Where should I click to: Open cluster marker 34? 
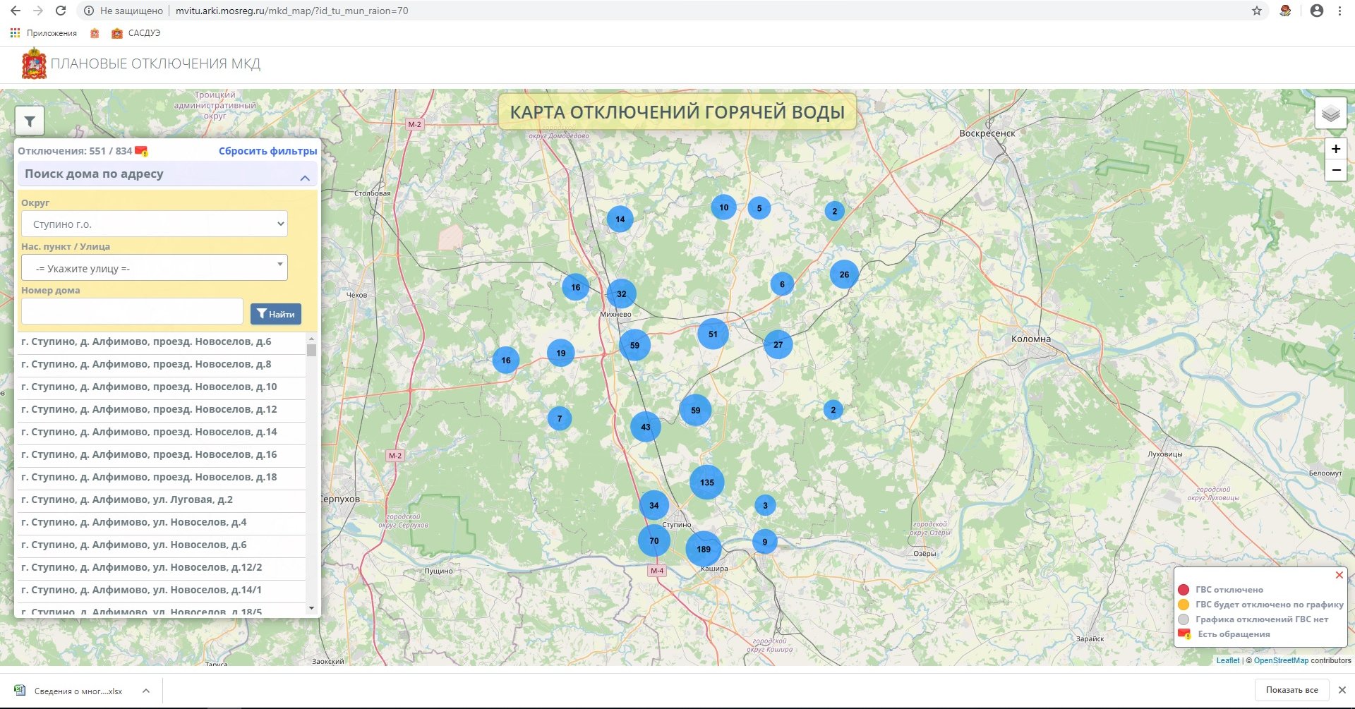coord(654,505)
